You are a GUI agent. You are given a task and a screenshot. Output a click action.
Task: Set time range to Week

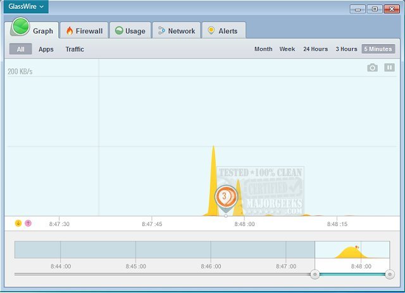point(287,49)
